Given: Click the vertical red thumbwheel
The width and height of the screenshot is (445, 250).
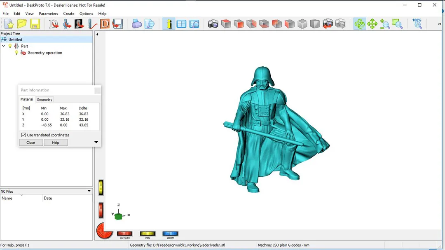Looking at the screenshot, I should (101, 210).
